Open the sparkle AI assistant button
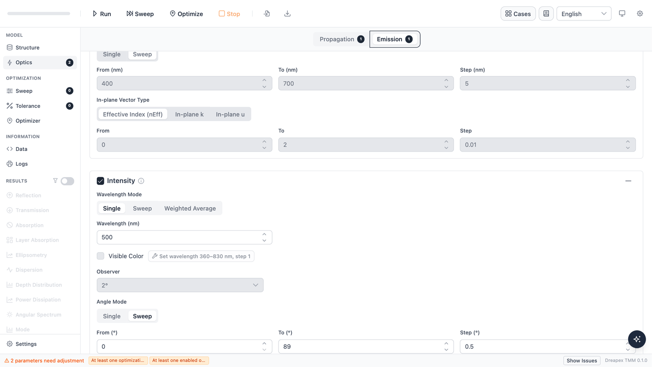The width and height of the screenshot is (652, 367). 637,339
